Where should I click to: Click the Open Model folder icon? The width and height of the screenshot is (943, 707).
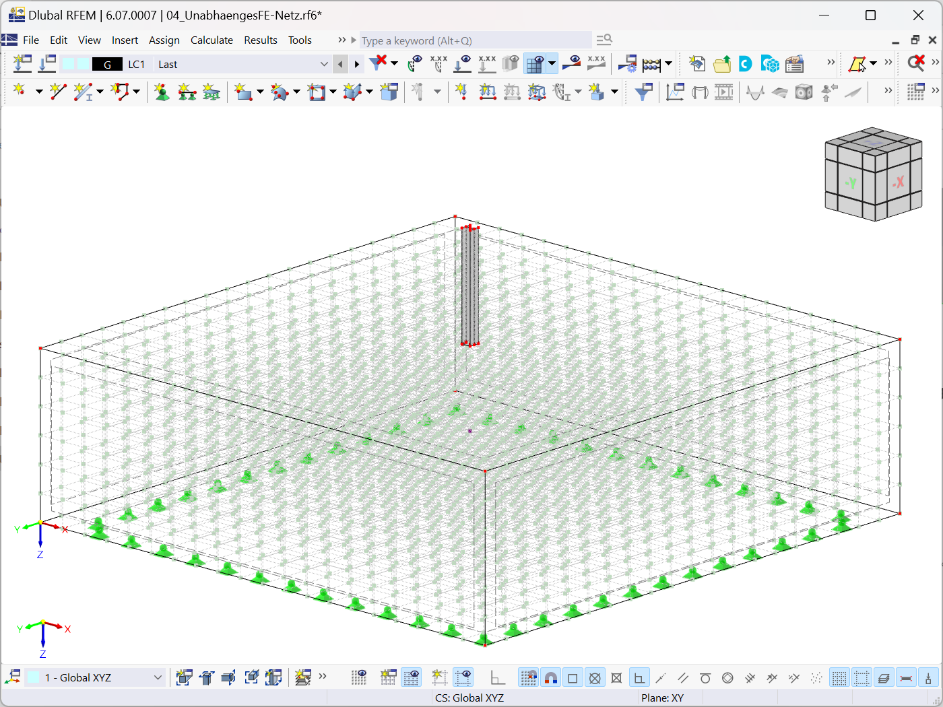click(722, 63)
